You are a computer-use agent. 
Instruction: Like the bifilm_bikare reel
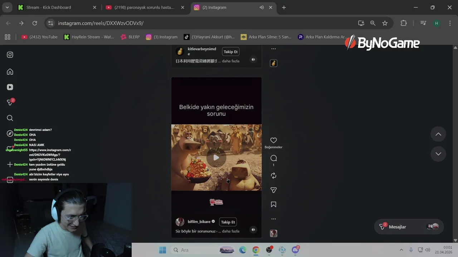tap(273, 141)
